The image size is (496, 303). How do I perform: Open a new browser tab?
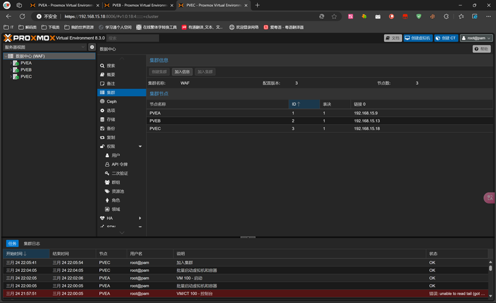point(257,5)
